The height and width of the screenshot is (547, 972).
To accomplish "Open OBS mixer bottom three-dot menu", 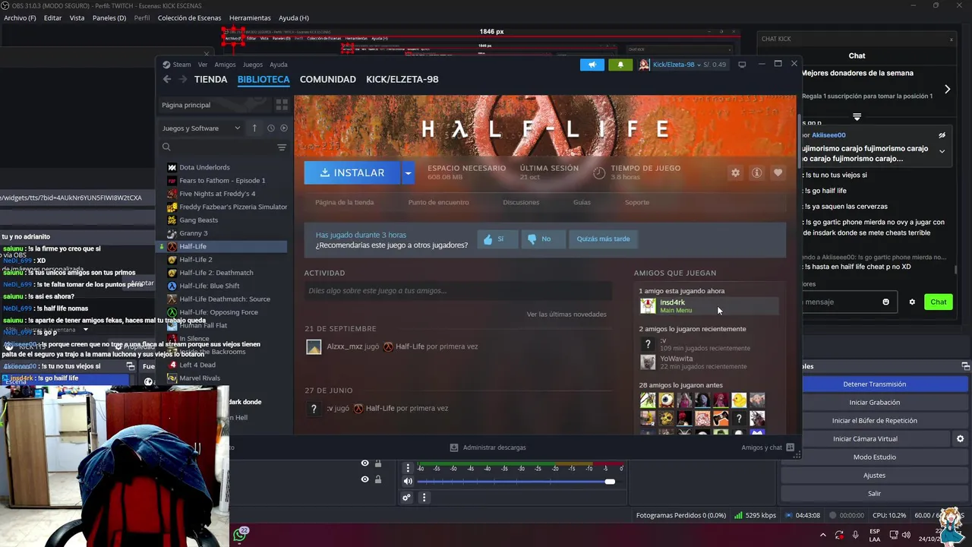I will (x=424, y=498).
